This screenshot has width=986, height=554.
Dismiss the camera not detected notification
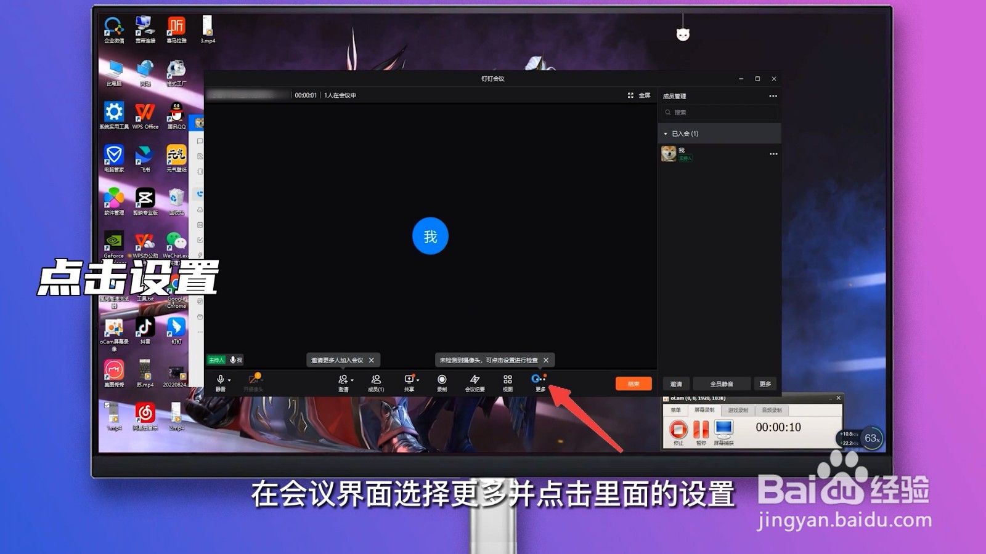tap(545, 359)
